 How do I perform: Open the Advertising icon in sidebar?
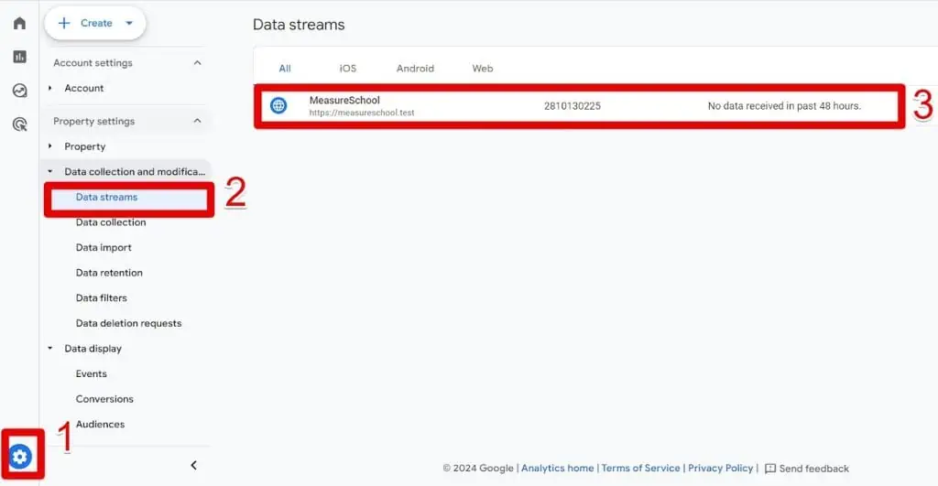tap(20, 124)
